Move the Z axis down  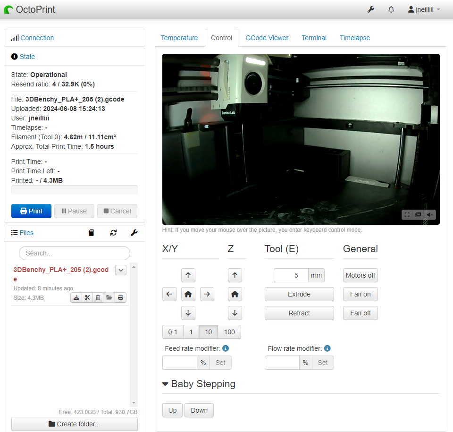pyautogui.click(x=235, y=313)
